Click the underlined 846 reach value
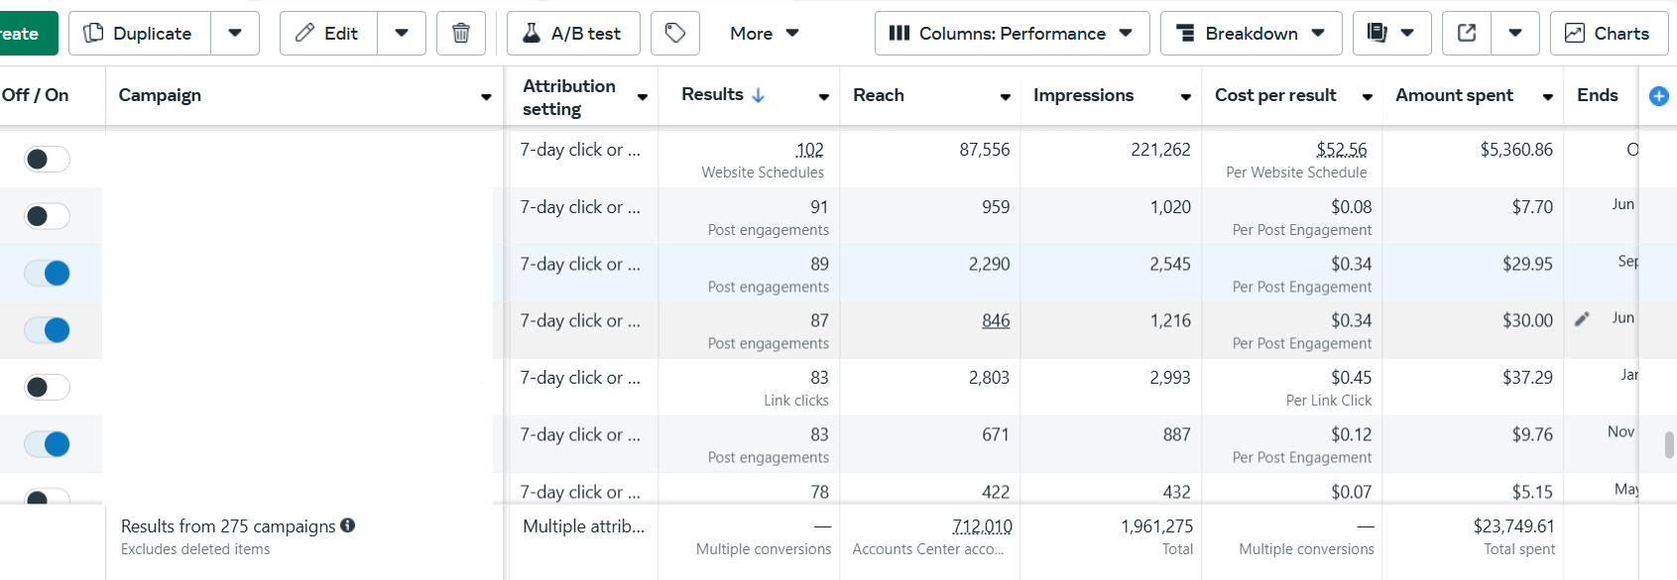Viewport: 1677px width, 580px height. (996, 321)
